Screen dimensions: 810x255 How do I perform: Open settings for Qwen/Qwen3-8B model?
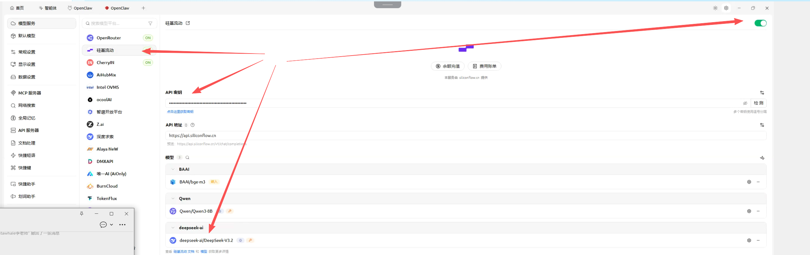(749, 211)
